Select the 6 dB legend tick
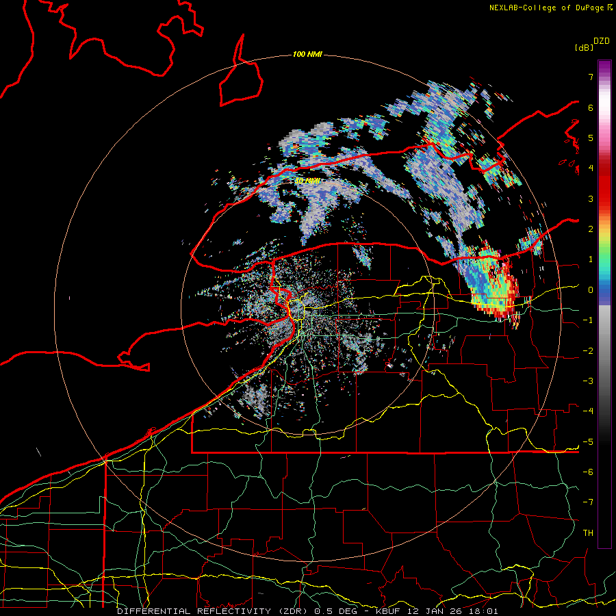Image resolution: width=616 pixels, height=616 pixels. pos(591,107)
